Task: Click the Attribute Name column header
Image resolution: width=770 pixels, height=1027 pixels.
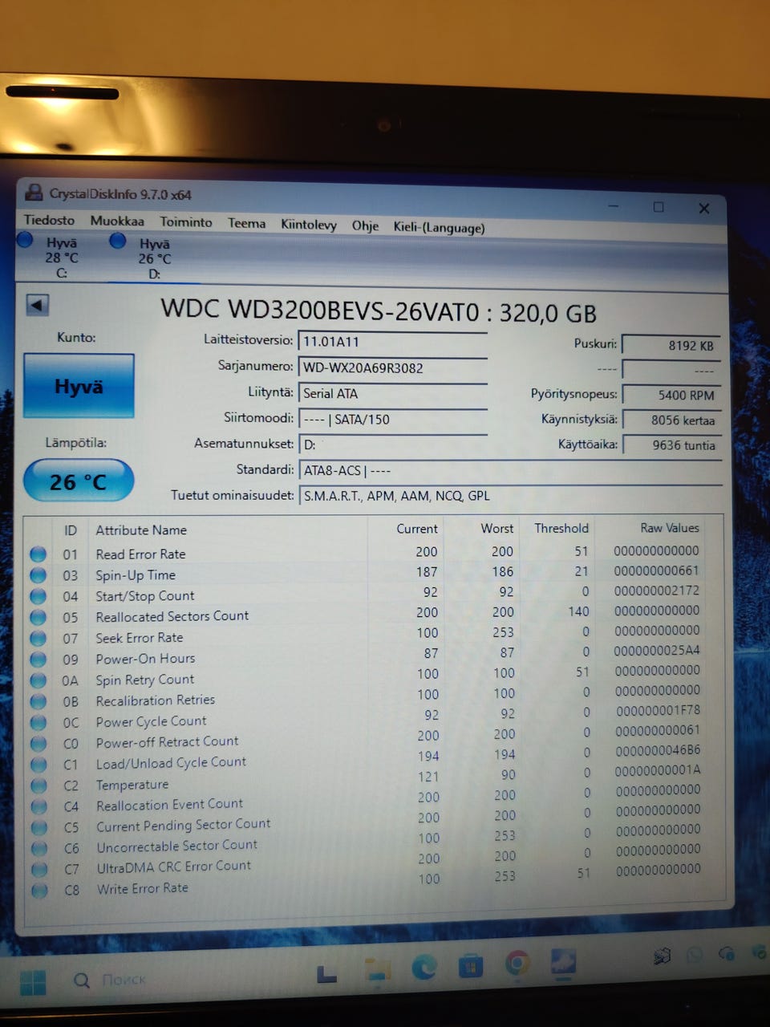Action: (141, 530)
